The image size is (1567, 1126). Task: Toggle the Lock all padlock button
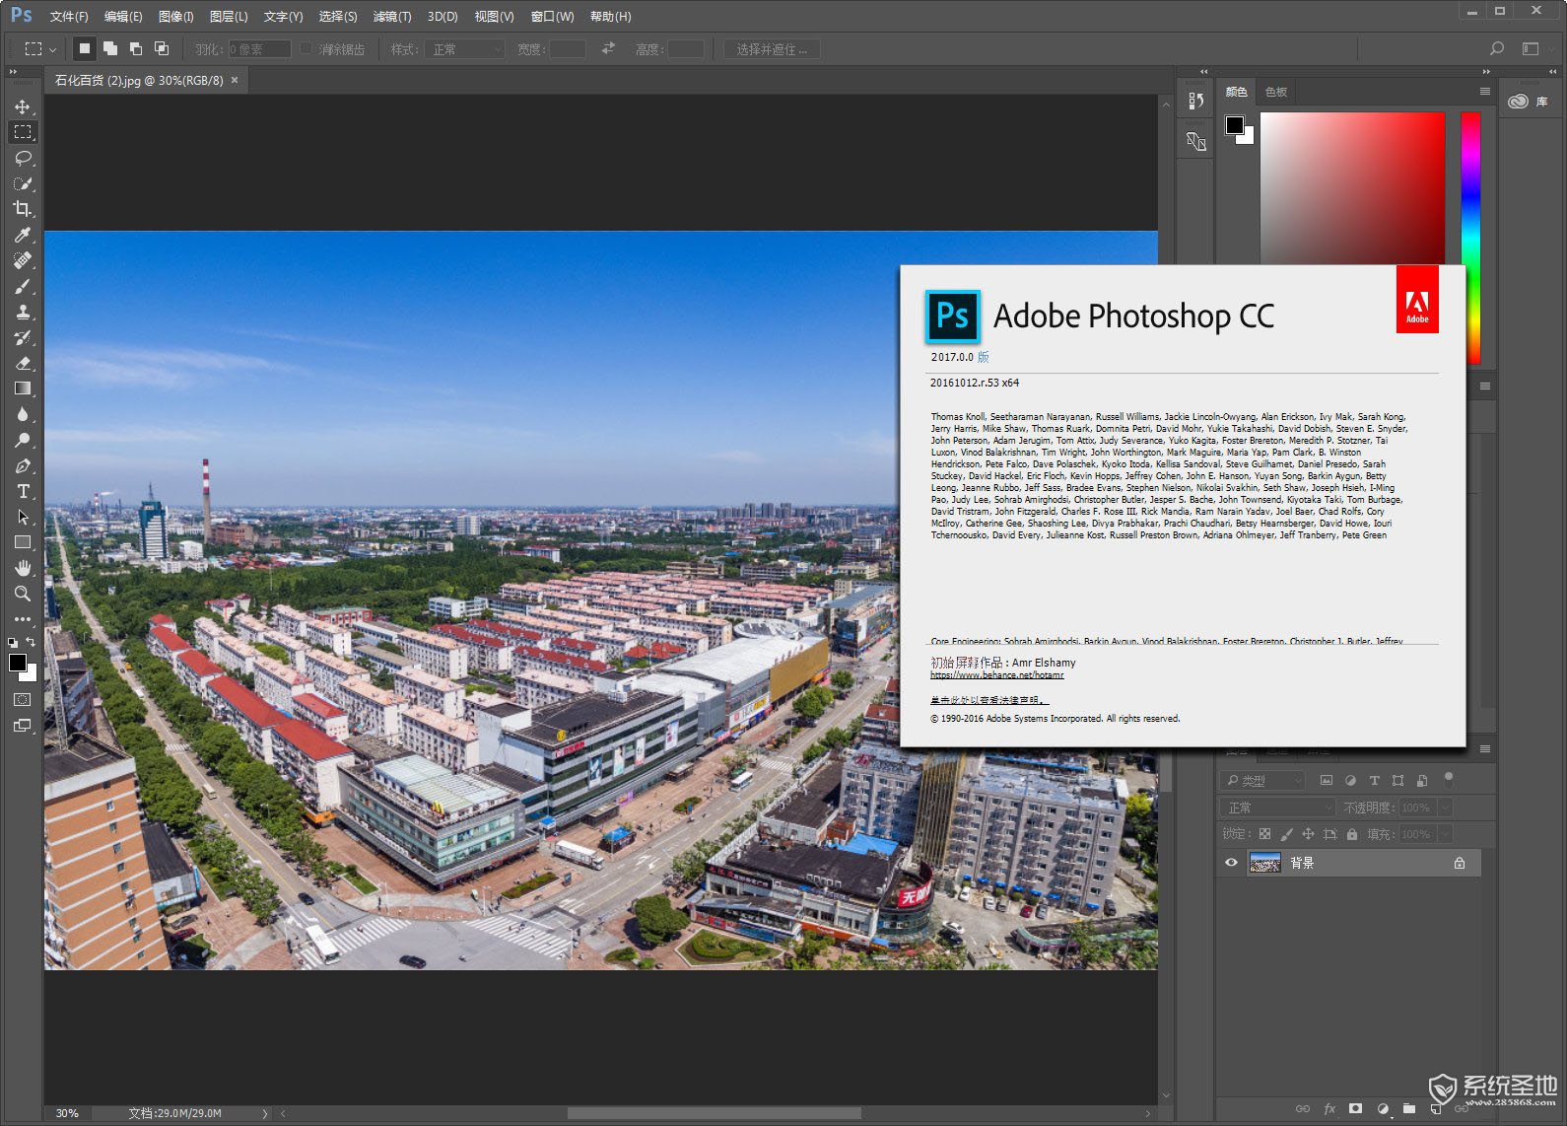pos(1352,834)
